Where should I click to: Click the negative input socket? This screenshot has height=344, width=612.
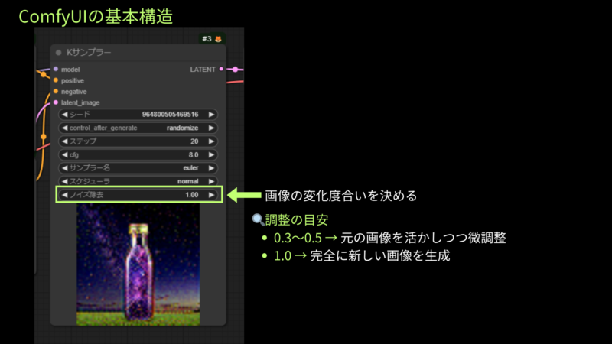click(x=56, y=91)
